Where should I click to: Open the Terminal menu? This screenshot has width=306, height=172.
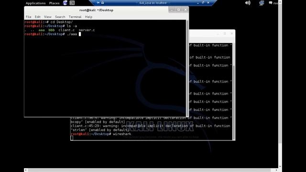click(75, 17)
